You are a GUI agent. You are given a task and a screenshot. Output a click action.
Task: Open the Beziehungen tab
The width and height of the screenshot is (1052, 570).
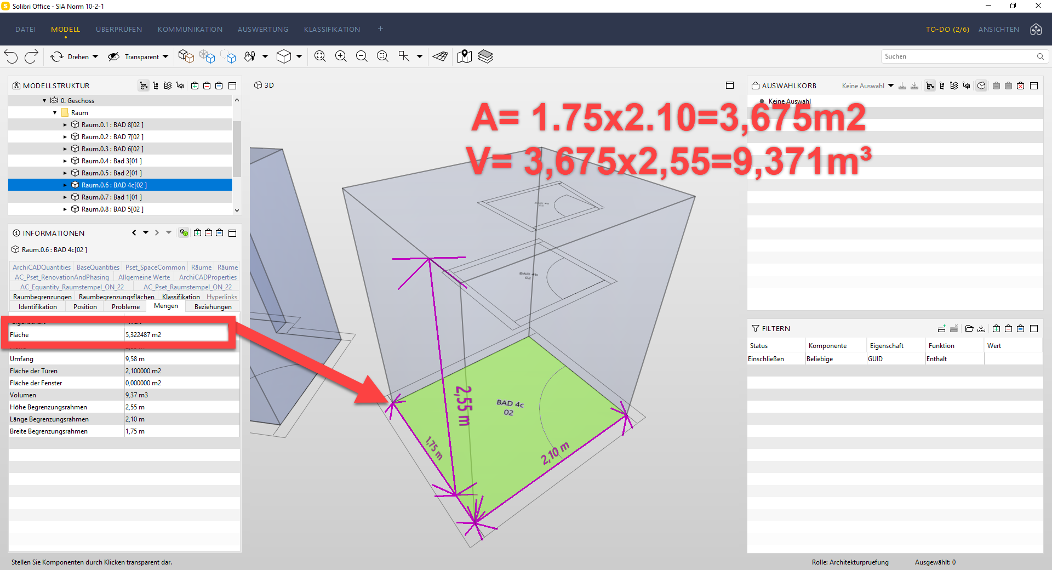[213, 307]
